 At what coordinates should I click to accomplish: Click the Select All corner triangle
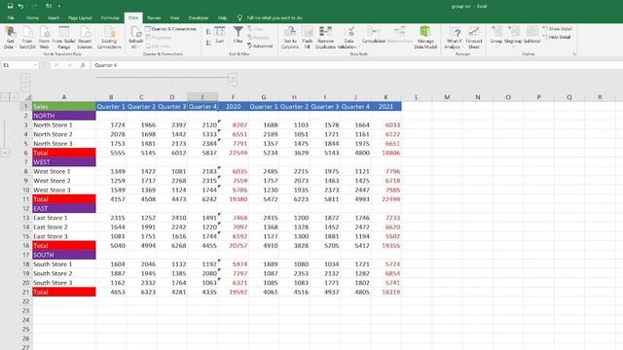click(x=27, y=97)
